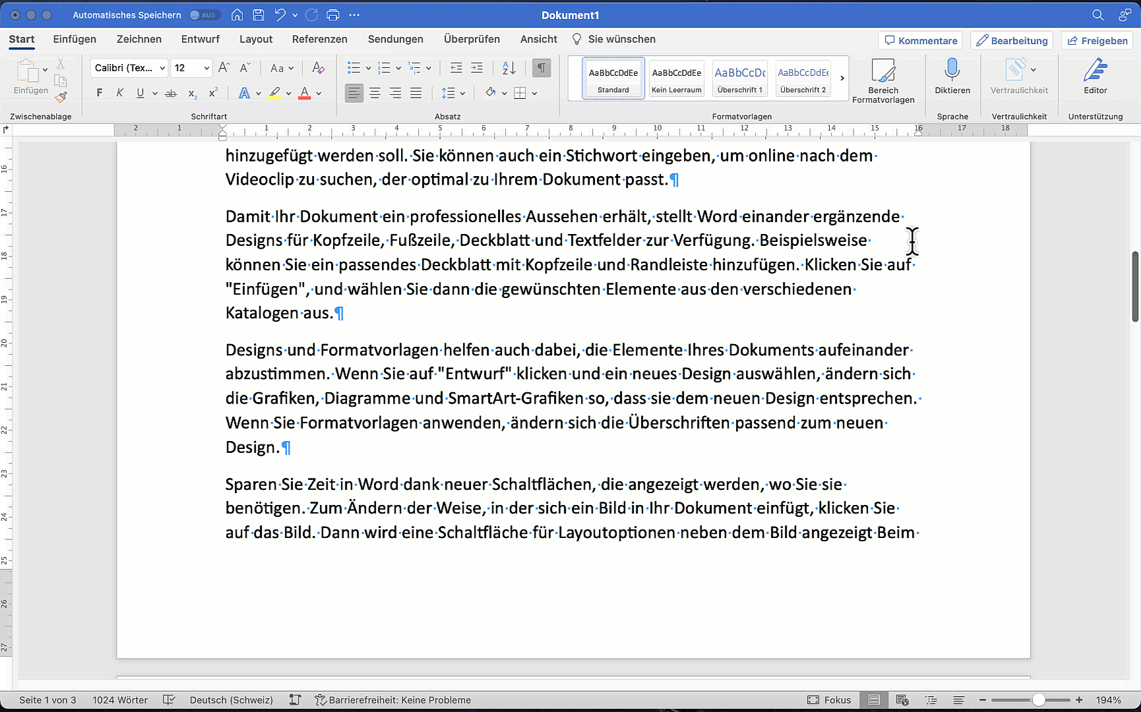Open the font name dropdown
The height and width of the screenshot is (712, 1141).
(162, 68)
